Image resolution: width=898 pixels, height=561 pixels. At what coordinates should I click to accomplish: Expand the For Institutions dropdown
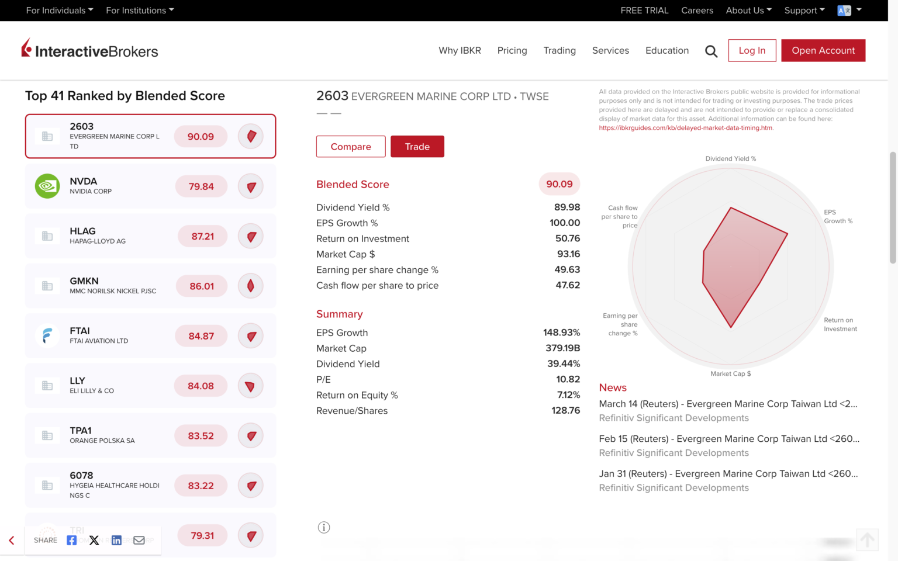[140, 11]
